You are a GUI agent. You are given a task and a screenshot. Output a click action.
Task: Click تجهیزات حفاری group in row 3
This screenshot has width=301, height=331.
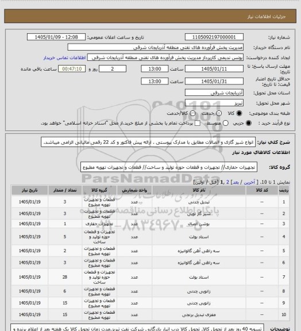pos(99,224)
